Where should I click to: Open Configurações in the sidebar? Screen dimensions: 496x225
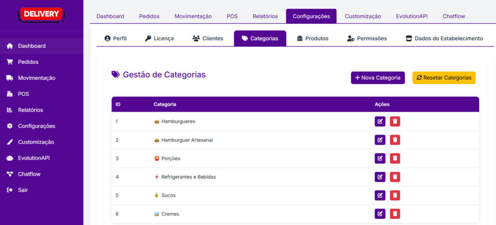coord(42,126)
